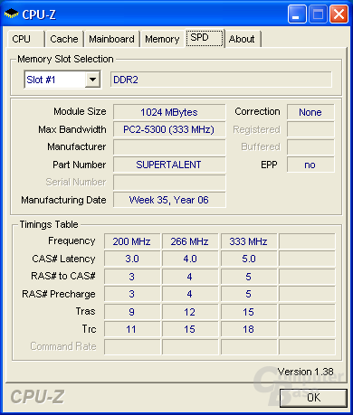Click the disabled maximize button
Screen dimensions: 353x415
[318, 14]
